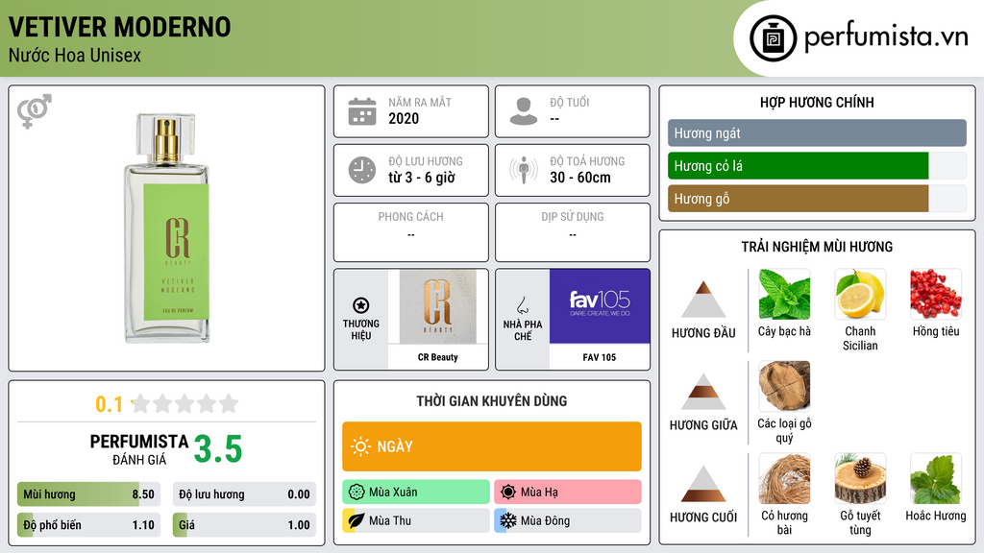Click the sillage icon beside Độ toả hương
Image resolution: width=984 pixels, height=553 pixels.
[x=524, y=170]
